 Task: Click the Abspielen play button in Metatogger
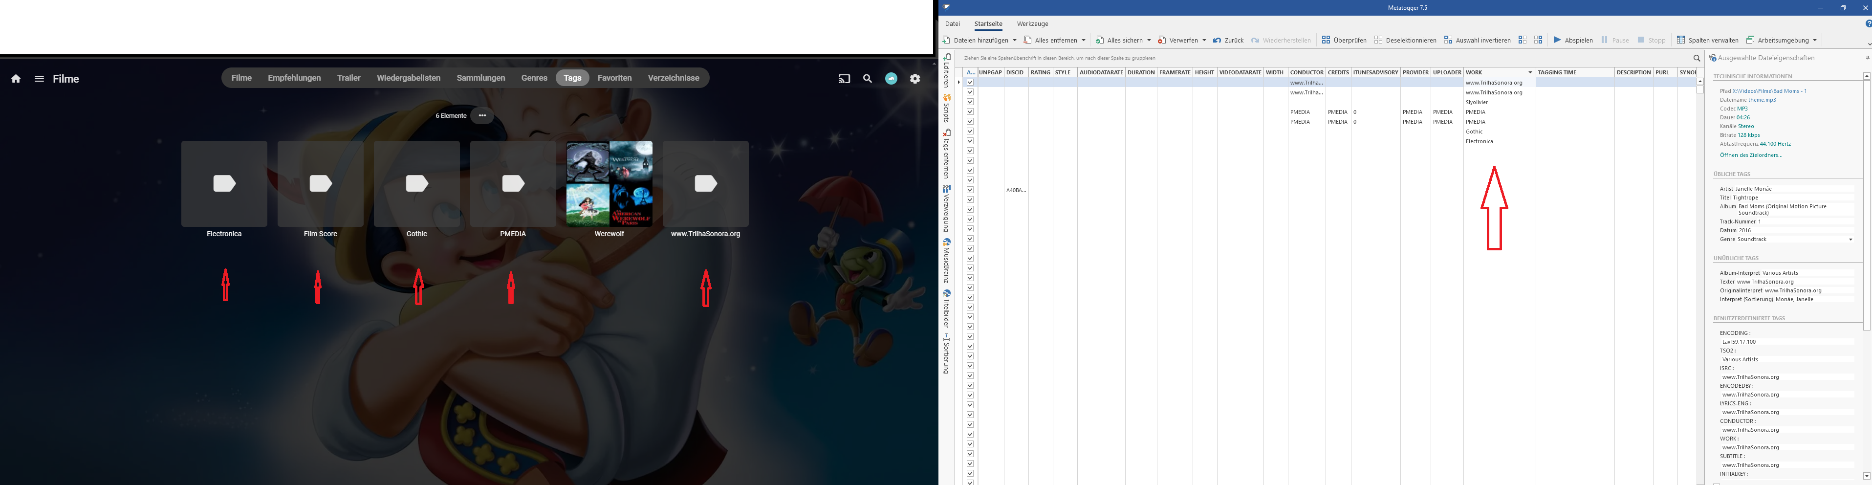tap(1572, 40)
